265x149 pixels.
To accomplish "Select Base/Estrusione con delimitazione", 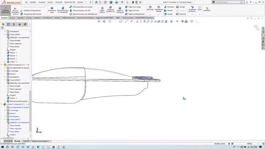I will (83, 14).
